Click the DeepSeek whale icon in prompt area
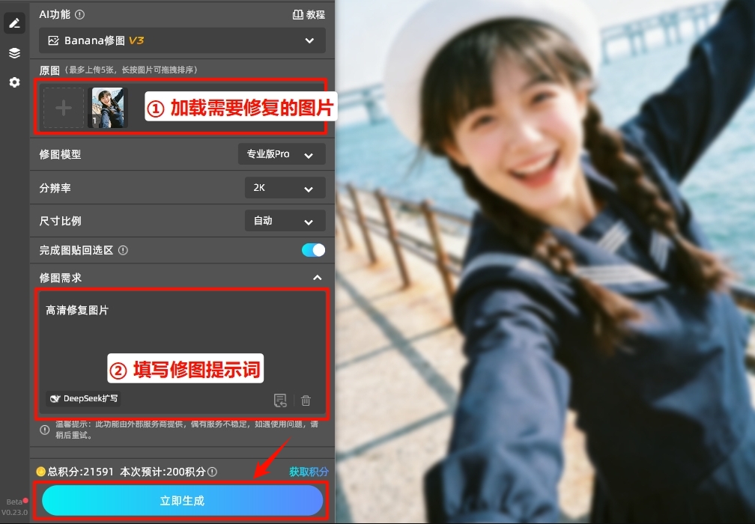The height and width of the screenshot is (524, 755). (55, 398)
